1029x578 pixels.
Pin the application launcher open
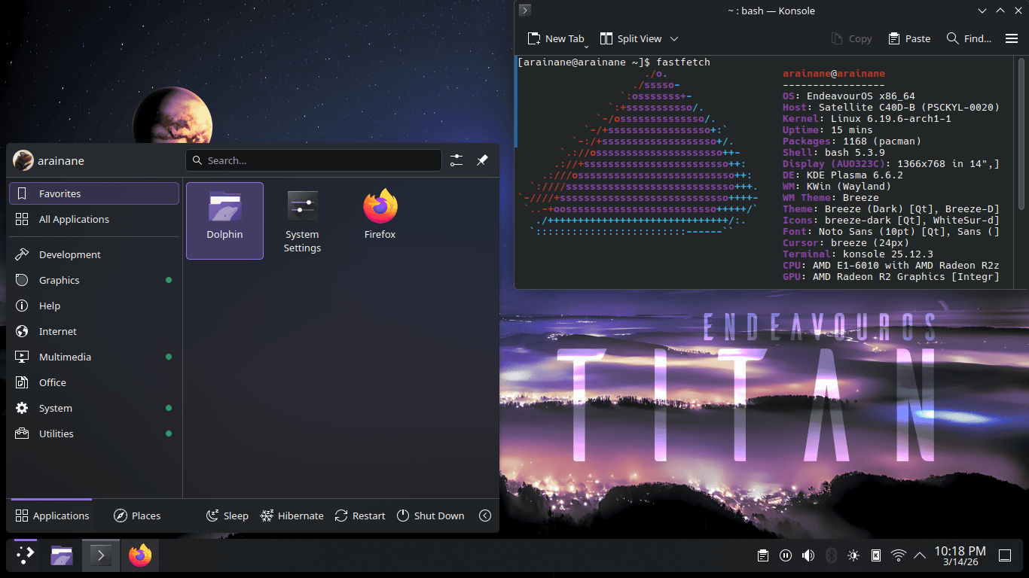[x=482, y=160]
